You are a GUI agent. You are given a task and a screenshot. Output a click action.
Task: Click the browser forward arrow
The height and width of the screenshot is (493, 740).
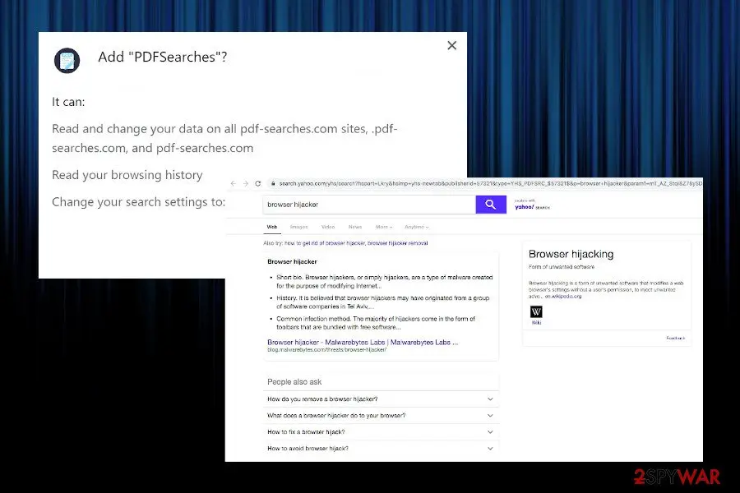pyautogui.click(x=245, y=183)
